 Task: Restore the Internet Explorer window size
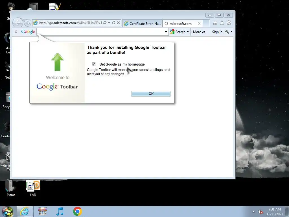click(x=219, y=15)
